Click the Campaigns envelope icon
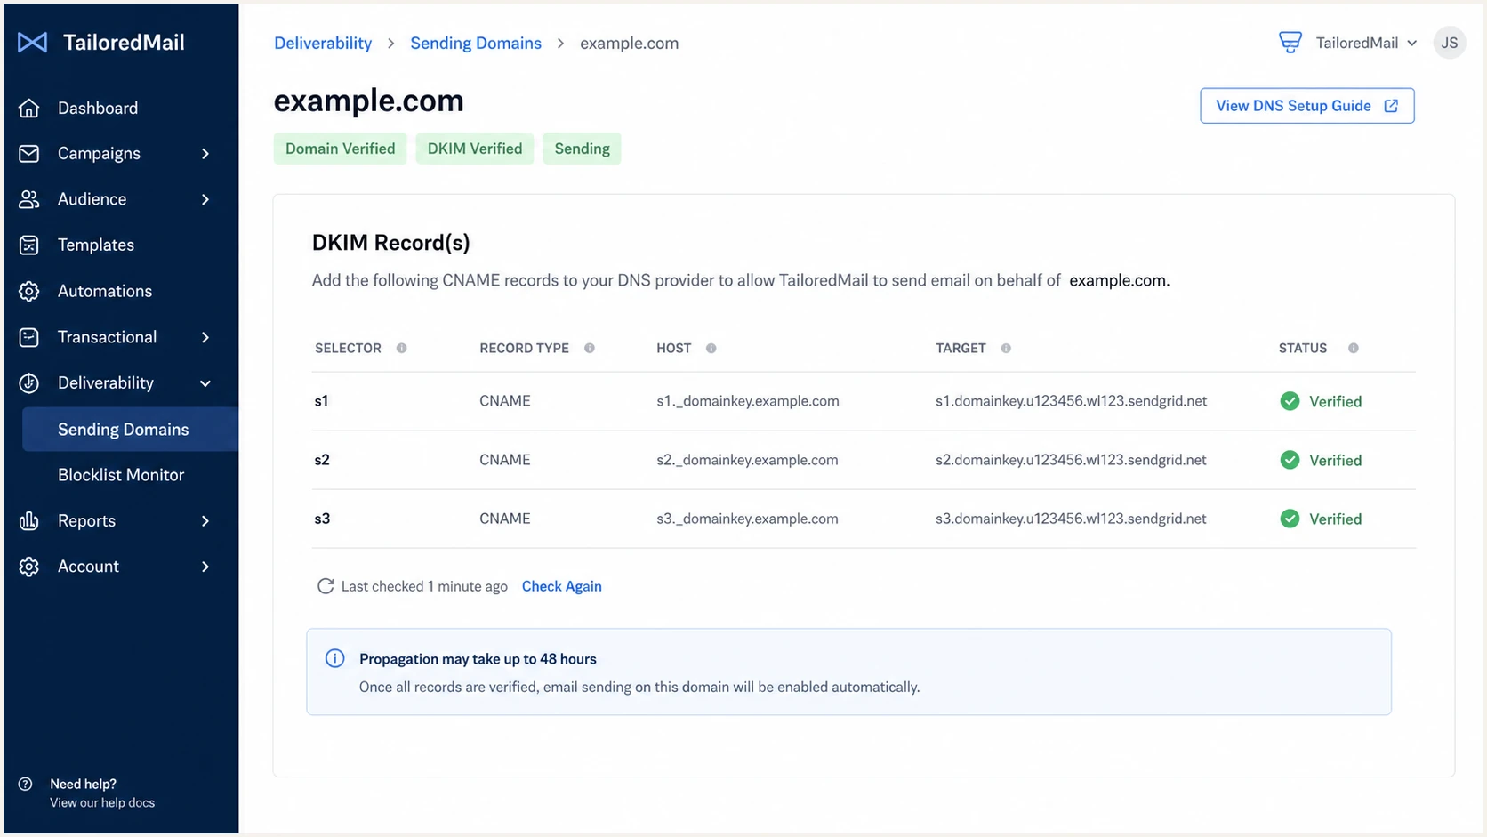Screen dimensions: 1487x837 (29, 154)
